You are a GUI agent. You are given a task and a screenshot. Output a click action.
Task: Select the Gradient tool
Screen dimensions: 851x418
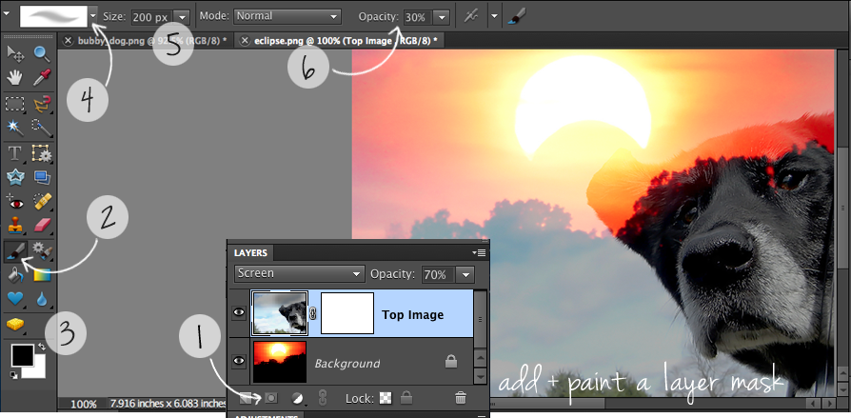click(x=42, y=275)
